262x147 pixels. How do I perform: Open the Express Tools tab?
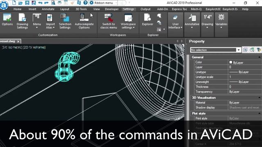(x=179, y=9)
